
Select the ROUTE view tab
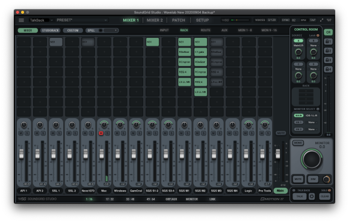click(x=205, y=30)
